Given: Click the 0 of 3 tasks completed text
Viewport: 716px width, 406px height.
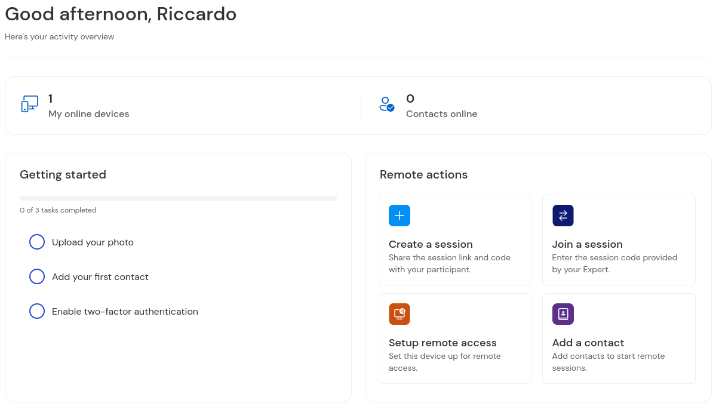Looking at the screenshot, I should [58, 210].
